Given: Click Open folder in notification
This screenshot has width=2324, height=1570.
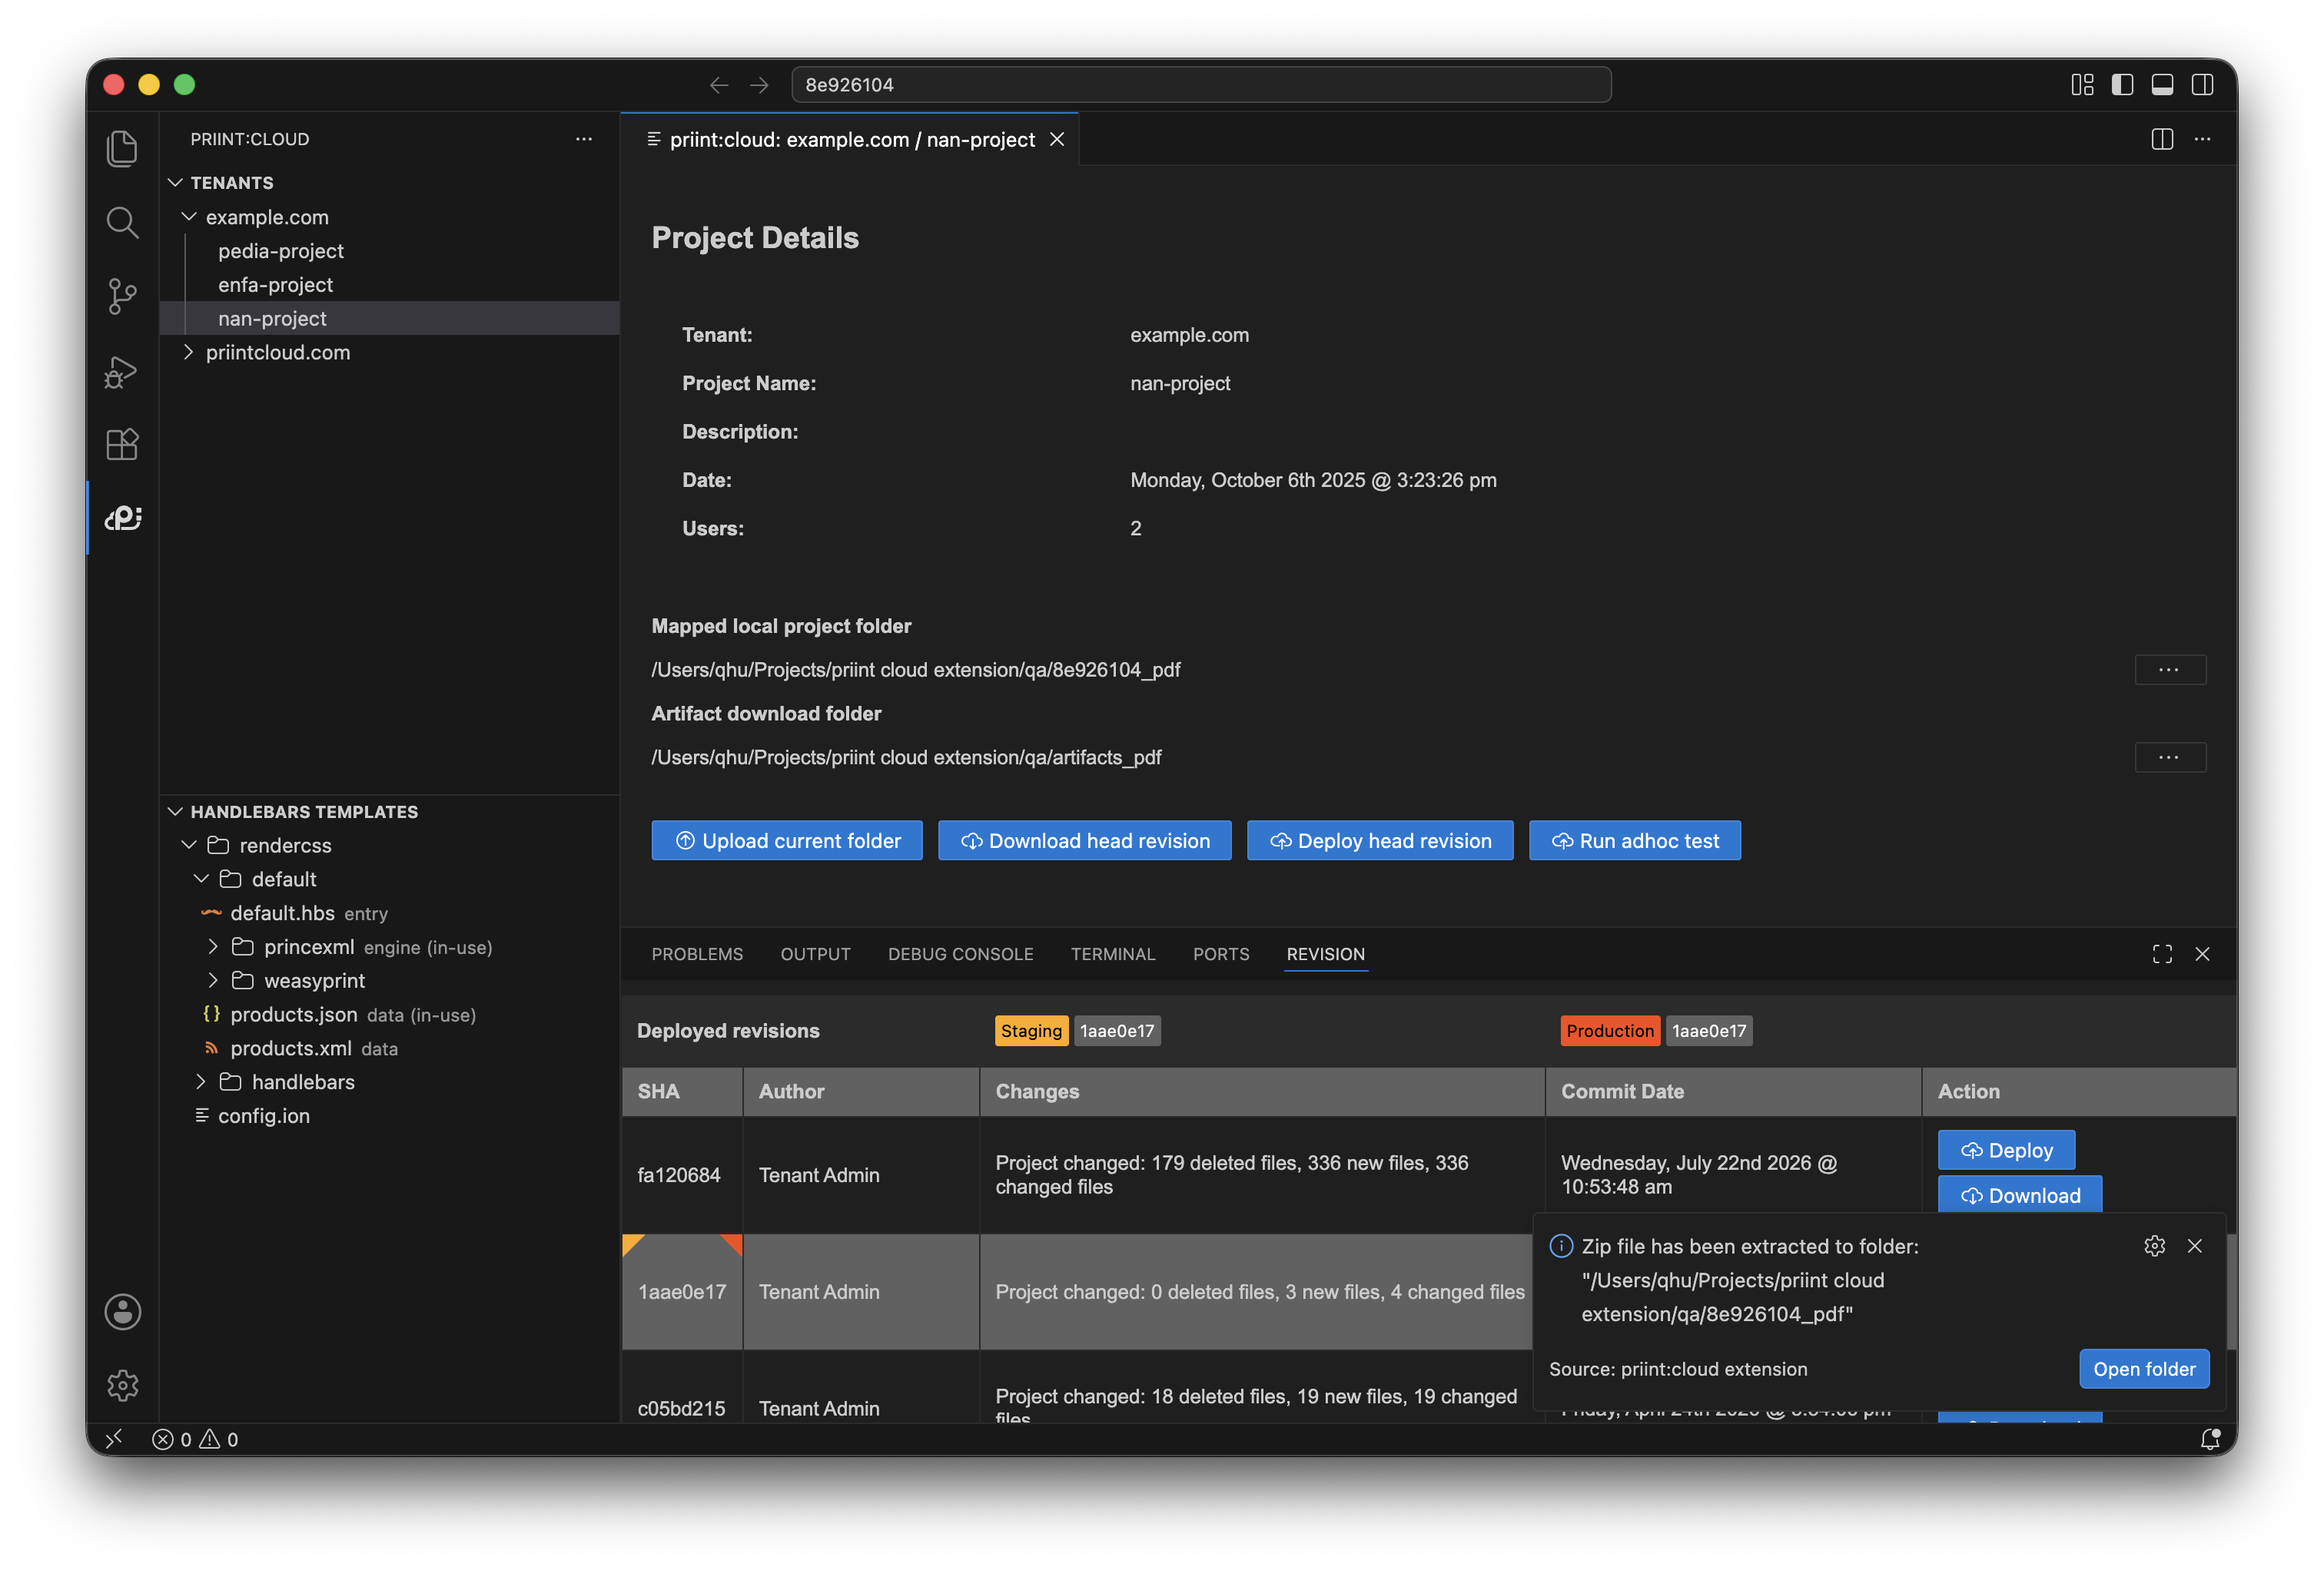Looking at the screenshot, I should [x=2144, y=1369].
